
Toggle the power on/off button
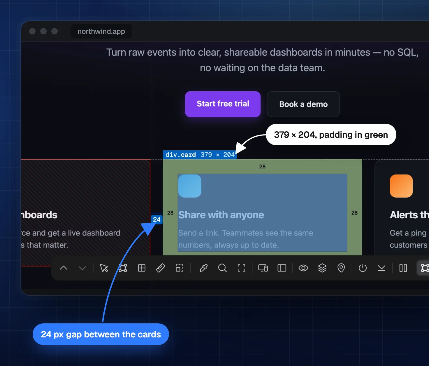click(363, 268)
